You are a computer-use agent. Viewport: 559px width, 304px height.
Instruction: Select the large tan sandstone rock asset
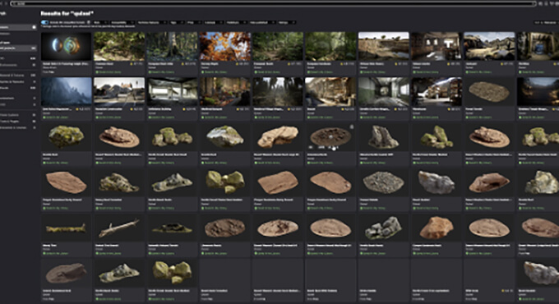[277, 137]
